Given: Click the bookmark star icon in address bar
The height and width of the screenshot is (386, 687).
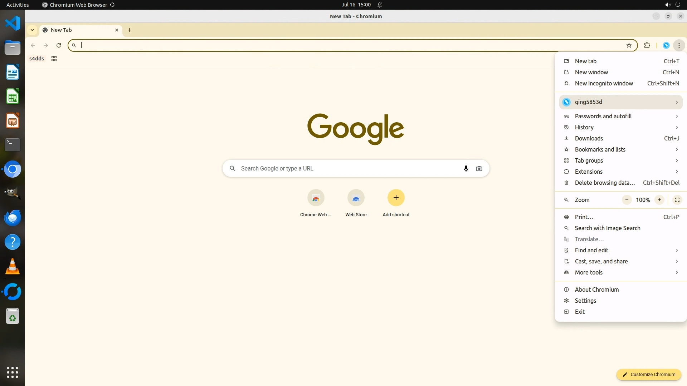Looking at the screenshot, I should [629, 45].
